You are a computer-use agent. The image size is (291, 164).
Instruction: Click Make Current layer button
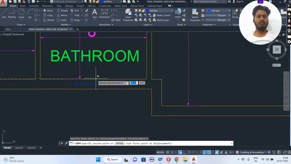pyautogui.click(x=162, y=15)
